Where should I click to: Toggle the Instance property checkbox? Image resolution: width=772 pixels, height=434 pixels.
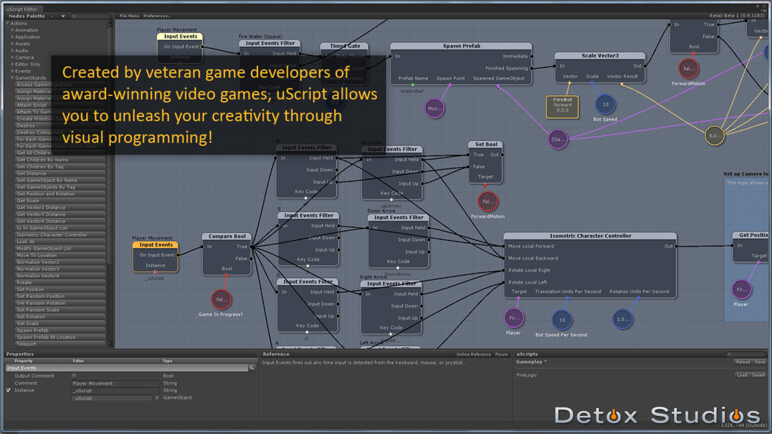(x=8, y=390)
